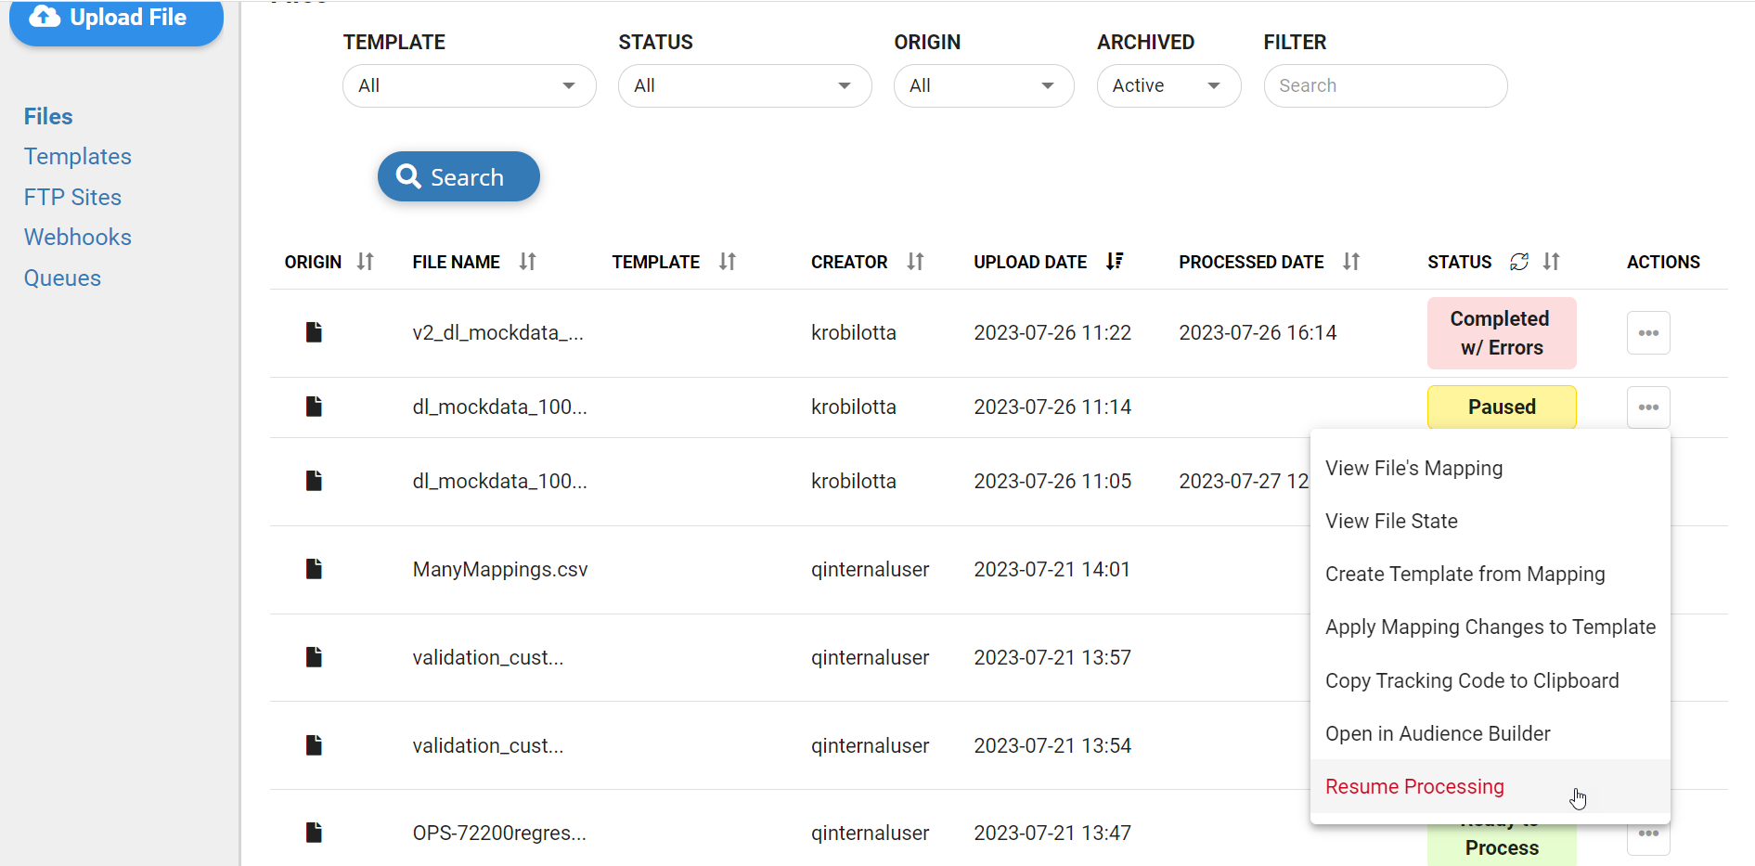
Task: Sort files by File Name
Action: (527, 262)
